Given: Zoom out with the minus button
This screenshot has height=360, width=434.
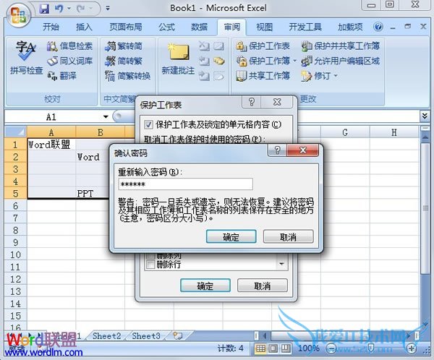Looking at the screenshot, I should (x=331, y=348).
